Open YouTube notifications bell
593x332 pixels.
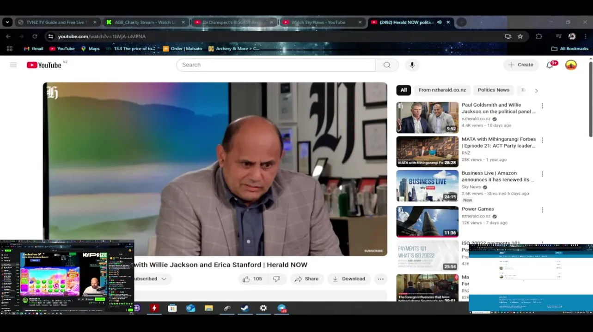550,65
